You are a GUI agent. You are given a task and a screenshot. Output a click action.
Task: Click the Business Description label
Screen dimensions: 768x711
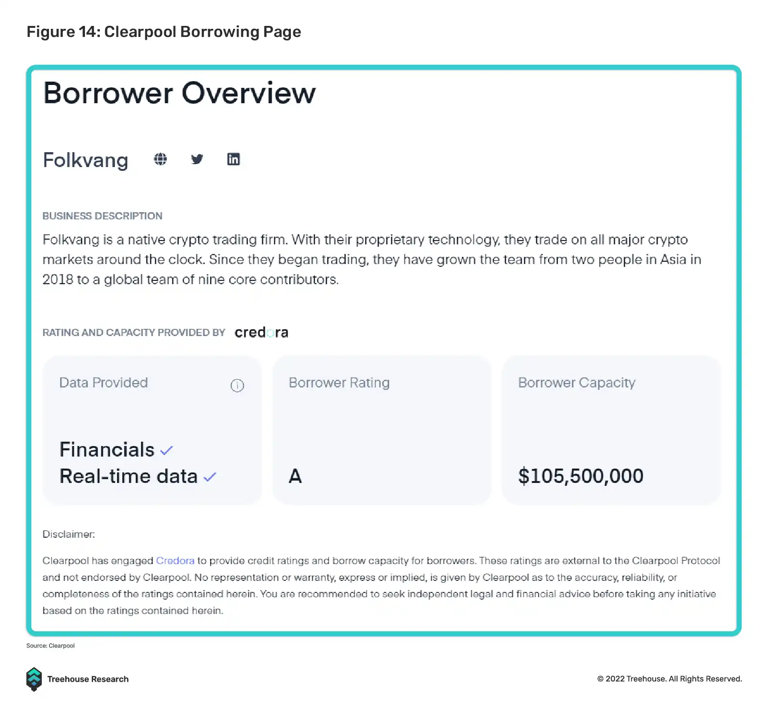pos(102,216)
